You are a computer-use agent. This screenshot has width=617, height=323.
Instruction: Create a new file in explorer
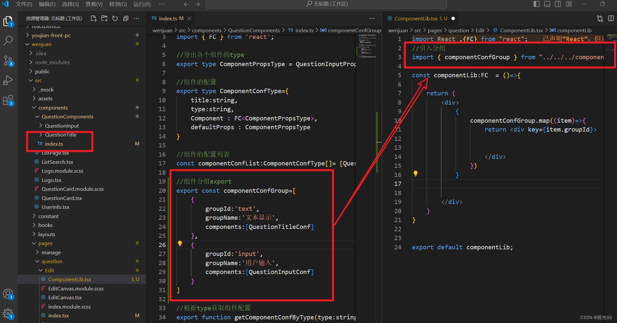(x=94, y=18)
